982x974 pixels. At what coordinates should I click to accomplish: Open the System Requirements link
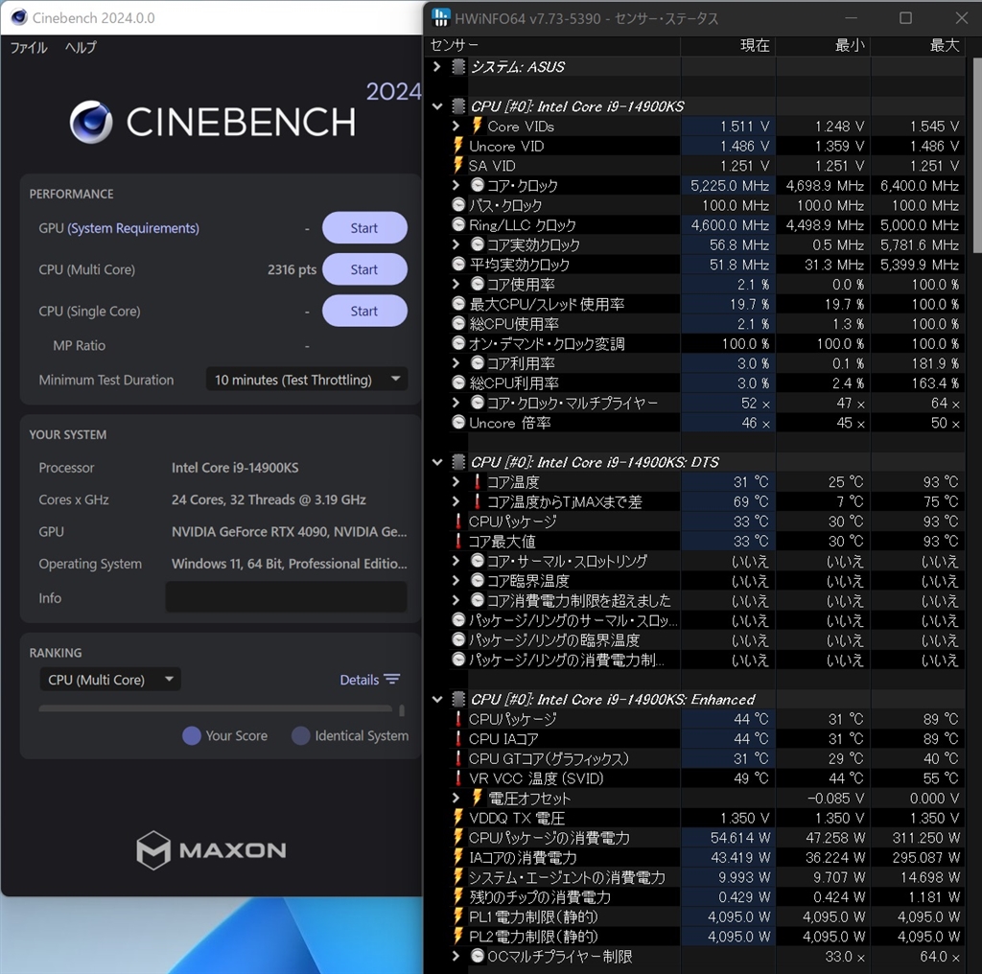pos(133,228)
